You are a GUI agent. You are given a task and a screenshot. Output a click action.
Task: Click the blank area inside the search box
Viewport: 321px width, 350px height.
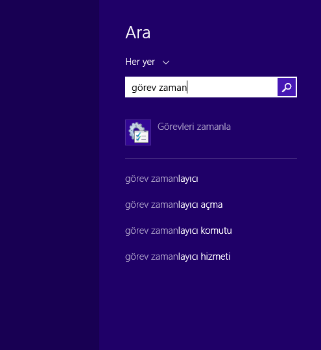(x=232, y=87)
